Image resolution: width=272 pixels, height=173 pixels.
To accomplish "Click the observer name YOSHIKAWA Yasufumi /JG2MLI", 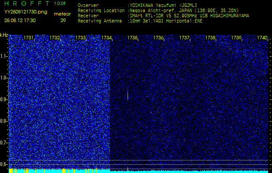I will [x=163, y=5].
